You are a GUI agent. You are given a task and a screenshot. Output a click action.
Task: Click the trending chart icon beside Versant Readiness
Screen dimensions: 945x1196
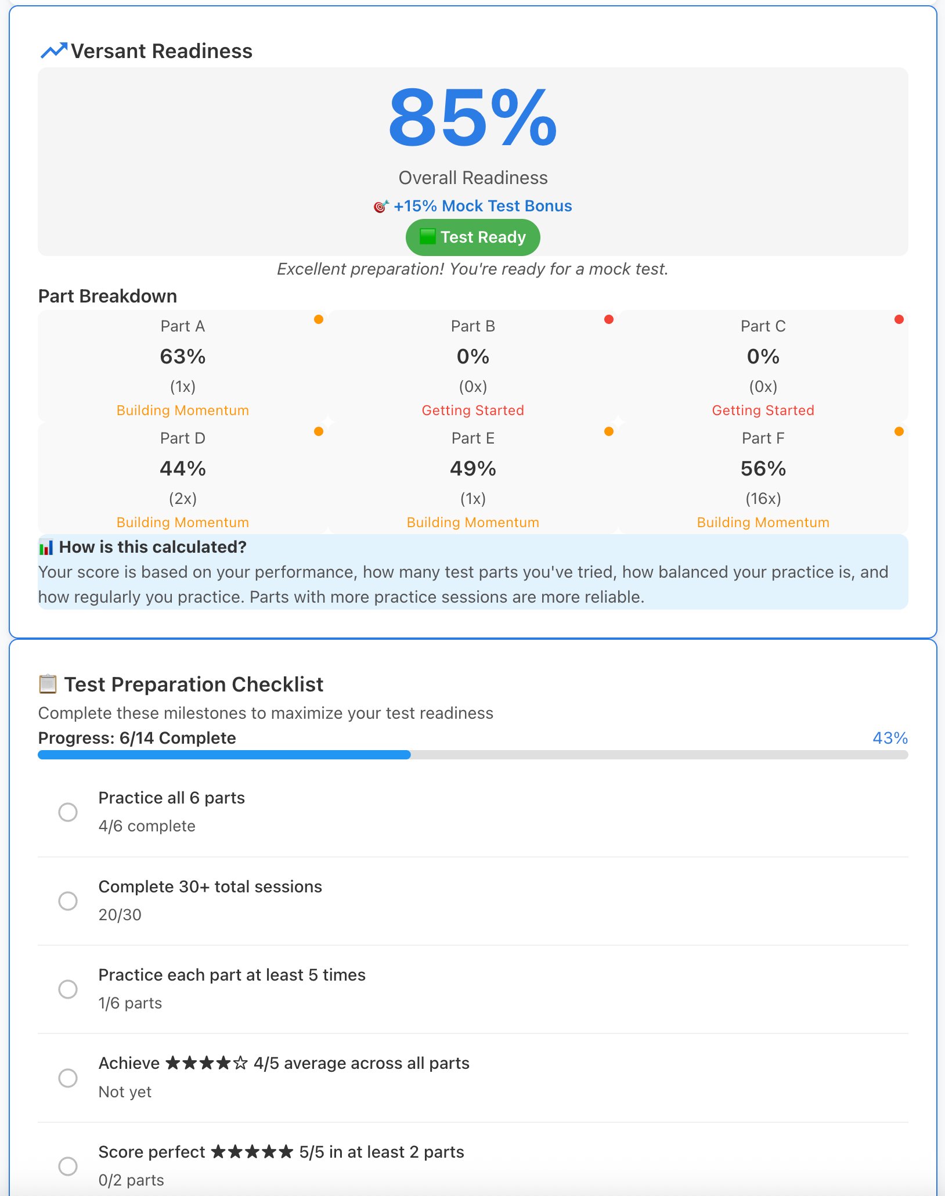pyautogui.click(x=55, y=51)
